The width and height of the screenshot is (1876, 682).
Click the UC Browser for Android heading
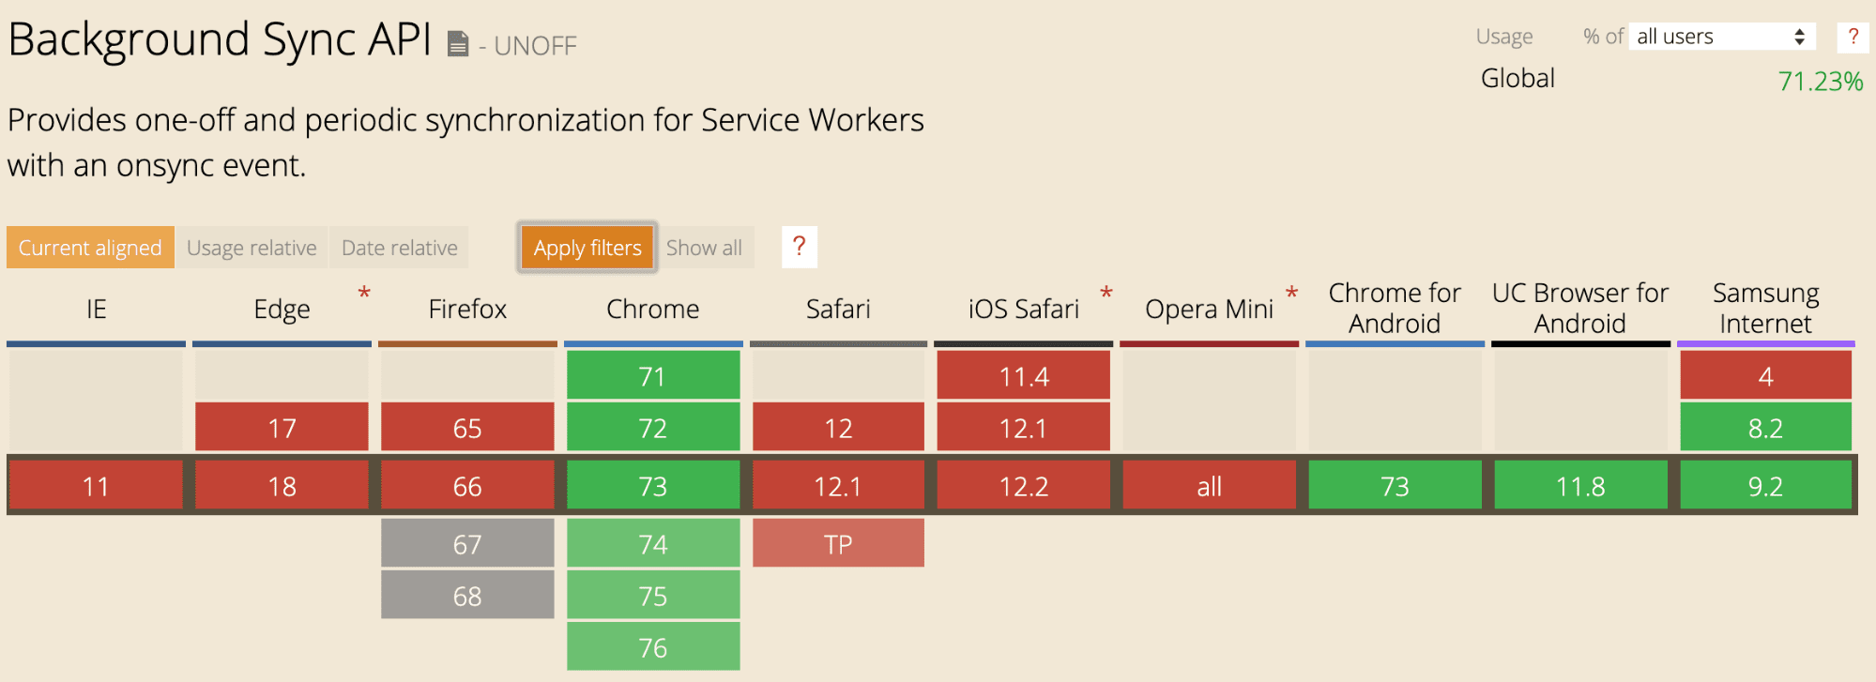point(1580,308)
